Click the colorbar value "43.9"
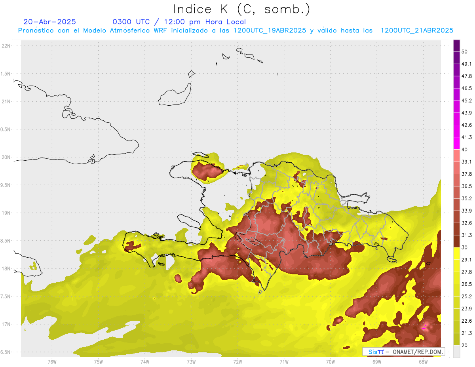This screenshot has height=367, width=475. coord(467,113)
